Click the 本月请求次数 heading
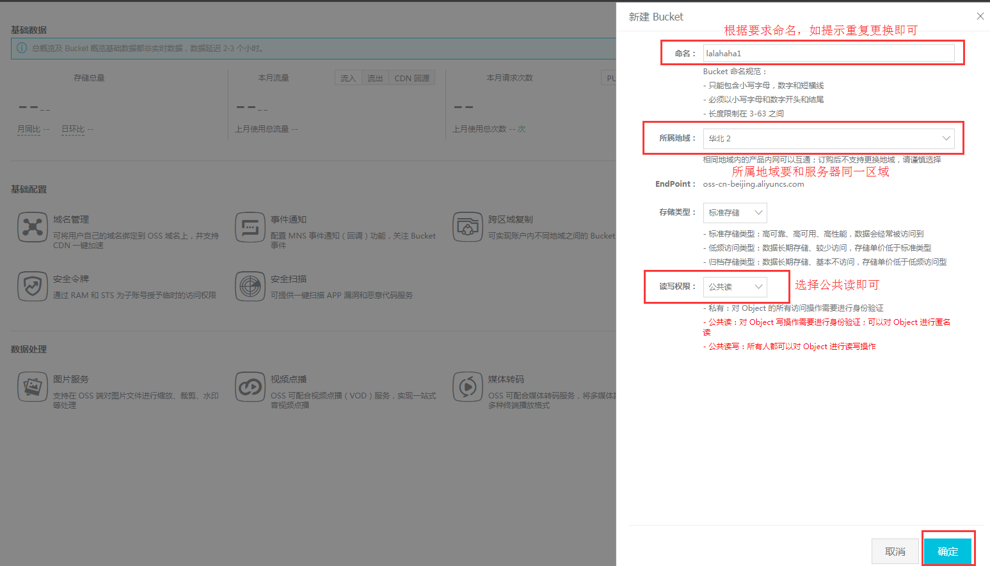990x566 pixels. click(509, 78)
